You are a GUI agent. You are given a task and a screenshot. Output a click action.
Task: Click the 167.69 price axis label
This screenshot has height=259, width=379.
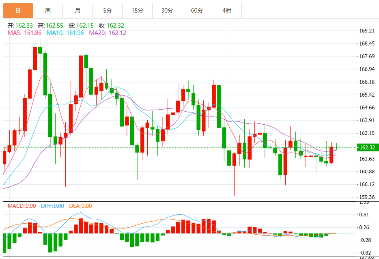click(367, 56)
